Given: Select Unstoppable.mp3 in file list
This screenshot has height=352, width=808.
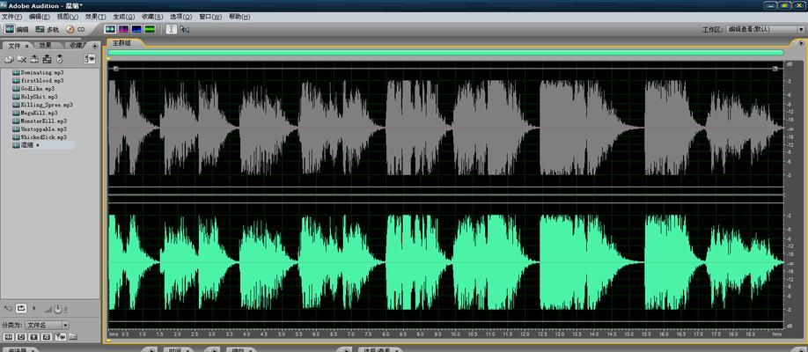Looking at the screenshot, I should point(39,128).
